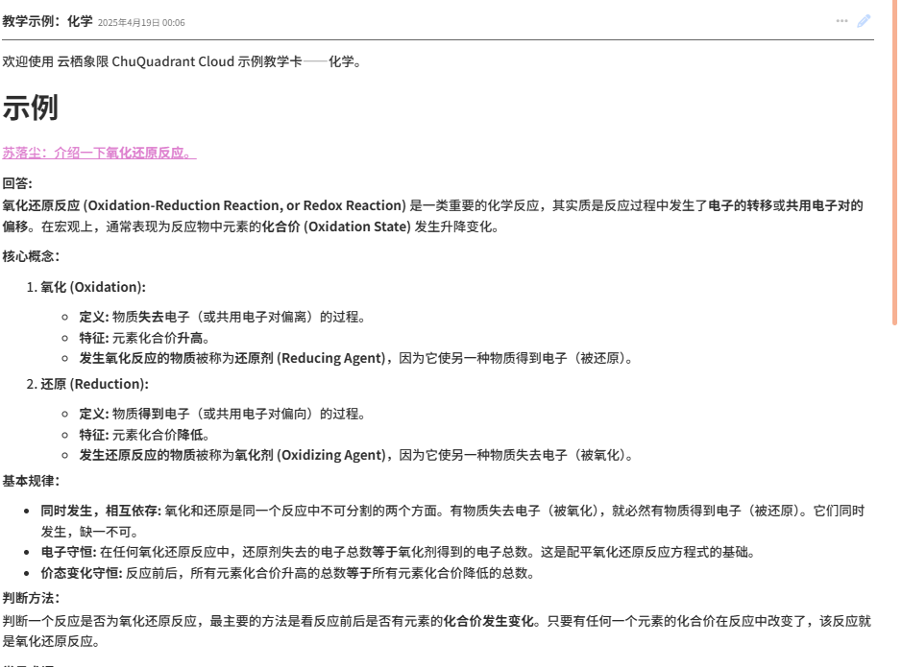
Task: Select the 基本规律: section heading
Action: point(31,481)
